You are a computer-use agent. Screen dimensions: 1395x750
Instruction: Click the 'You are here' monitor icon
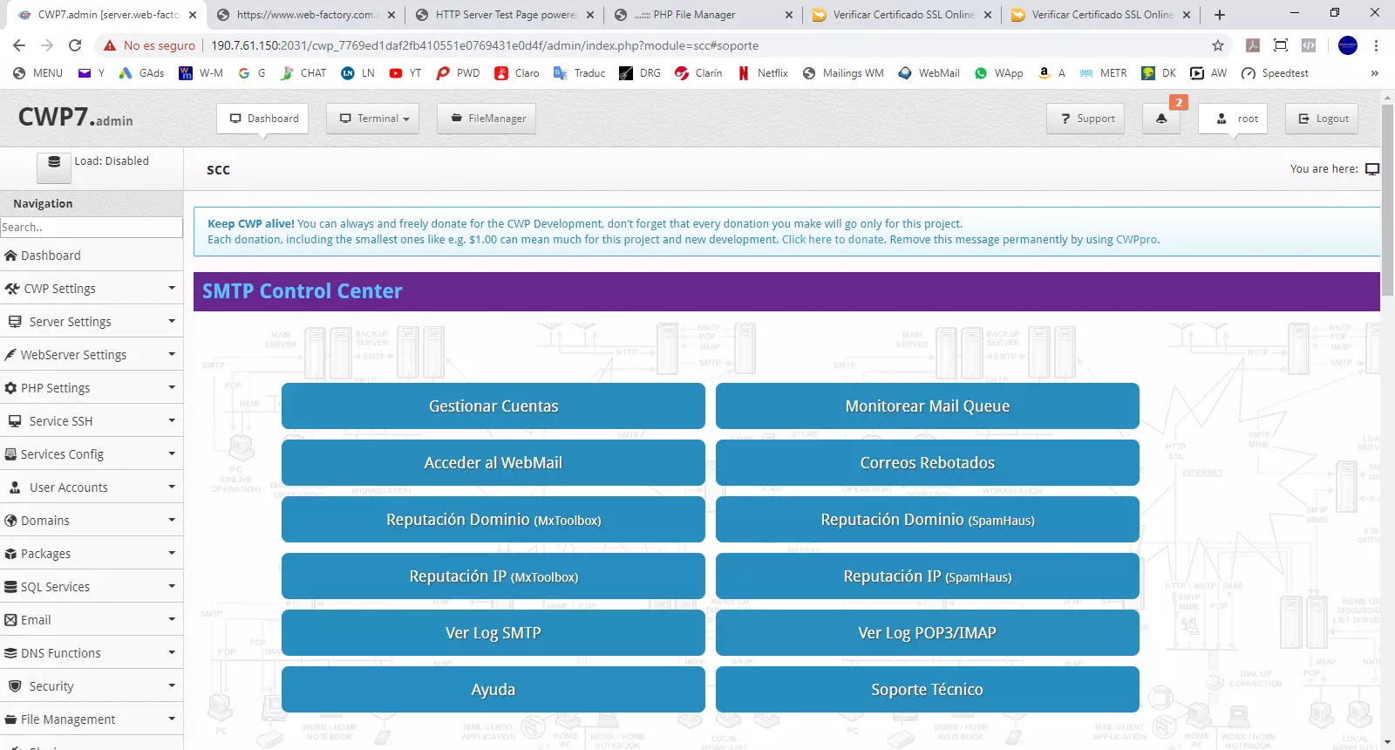(x=1371, y=169)
